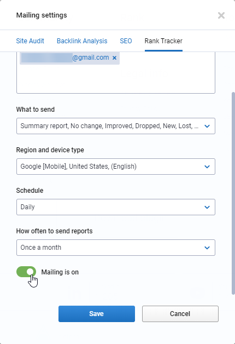Close the Mailing settings dialog
Screen dimensions: 235x344
[x=221, y=15]
